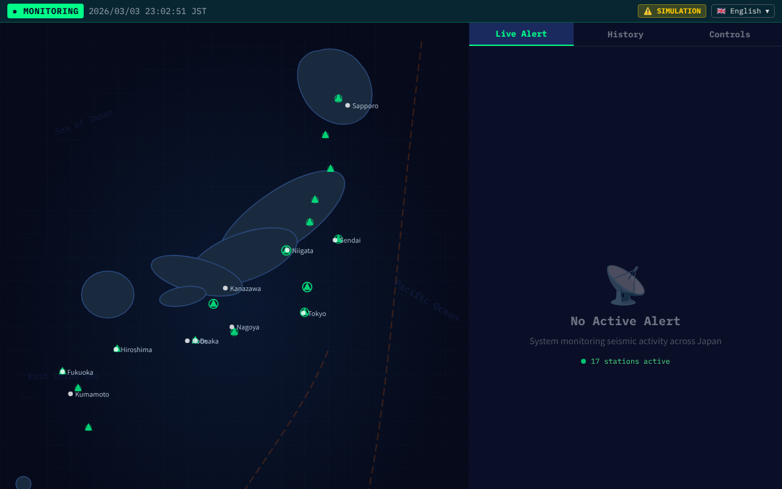This screenshot has height=489, width=782.
Task: Click the station marker at Fukuoka
Action: 62,371
